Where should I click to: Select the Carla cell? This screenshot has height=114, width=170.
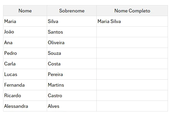pos(25,64)
